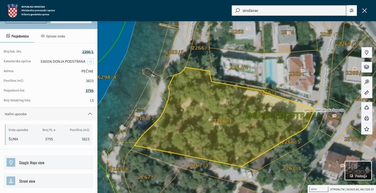Select the identify location search tool
Viewport: 376px width, 193px height.
pos(367,82)
